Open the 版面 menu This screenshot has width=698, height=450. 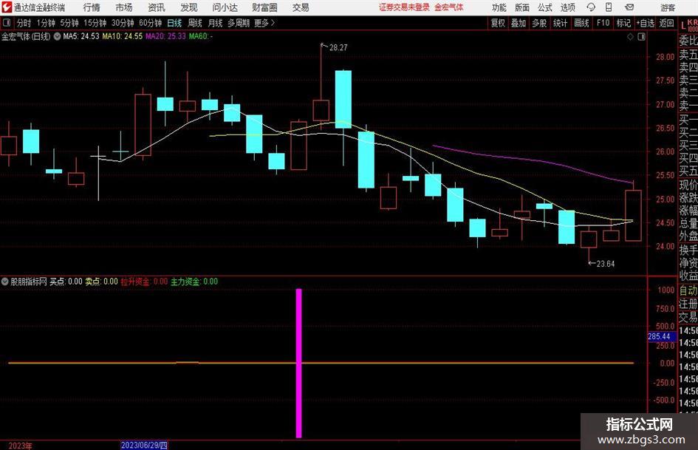click(x=522, y=7)
